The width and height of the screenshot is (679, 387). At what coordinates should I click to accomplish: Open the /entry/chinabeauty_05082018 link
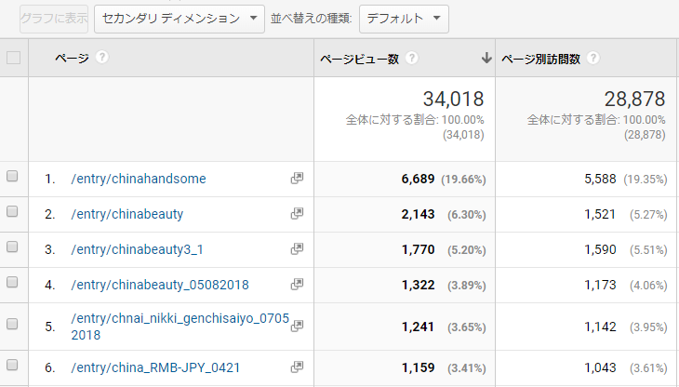160,286
